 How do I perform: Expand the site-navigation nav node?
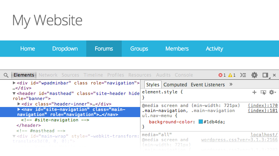[19, 110]
